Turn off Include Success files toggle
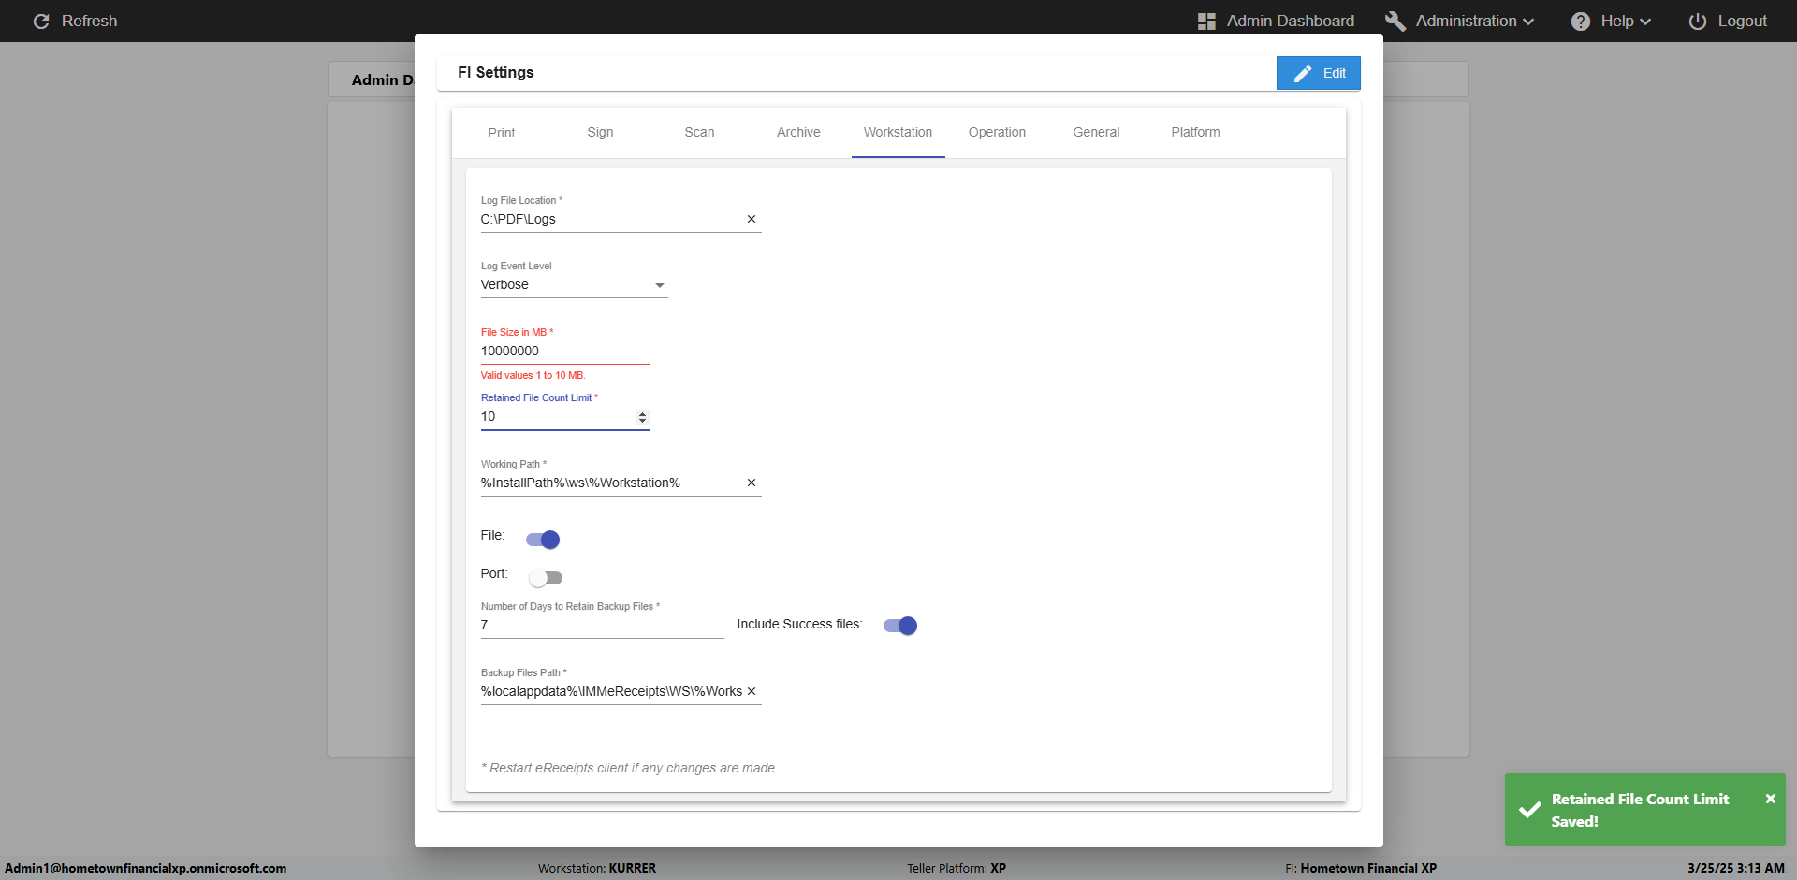Image resolution: width=1797 pixels, height=880 pixels. pyautogui.click(x=900, y=626)
